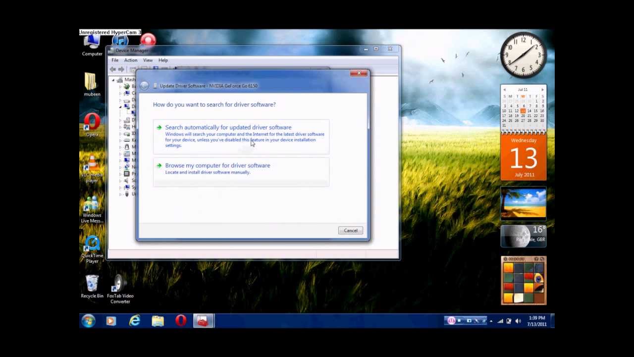The height and width of the screenshot is (357, 634).
Task: Open the network signal tray icon
Action: coord(500,321)
